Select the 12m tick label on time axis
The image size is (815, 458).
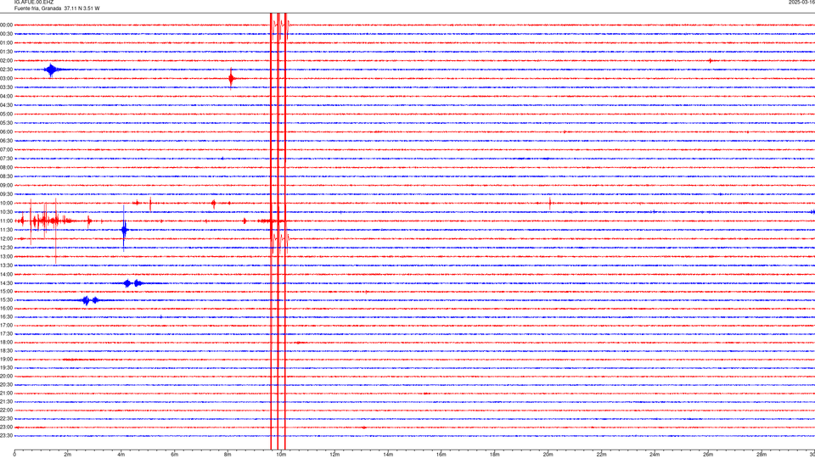click(x=334, y=455)
